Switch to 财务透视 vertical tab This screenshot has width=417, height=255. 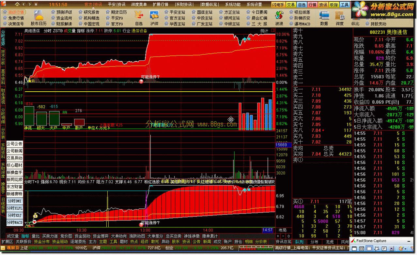[3, 96]
